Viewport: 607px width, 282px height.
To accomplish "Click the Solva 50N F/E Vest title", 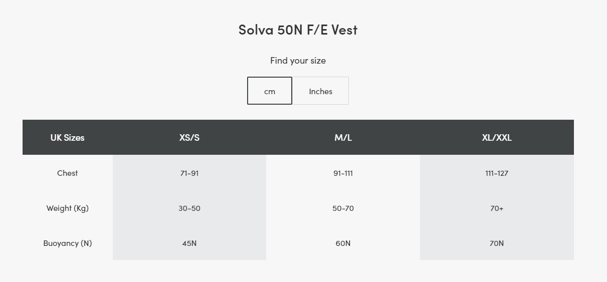I will click(x=298, y=30).
